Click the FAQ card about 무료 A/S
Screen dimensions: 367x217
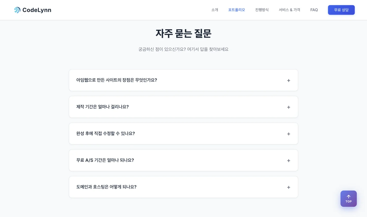tap(183, 160)
